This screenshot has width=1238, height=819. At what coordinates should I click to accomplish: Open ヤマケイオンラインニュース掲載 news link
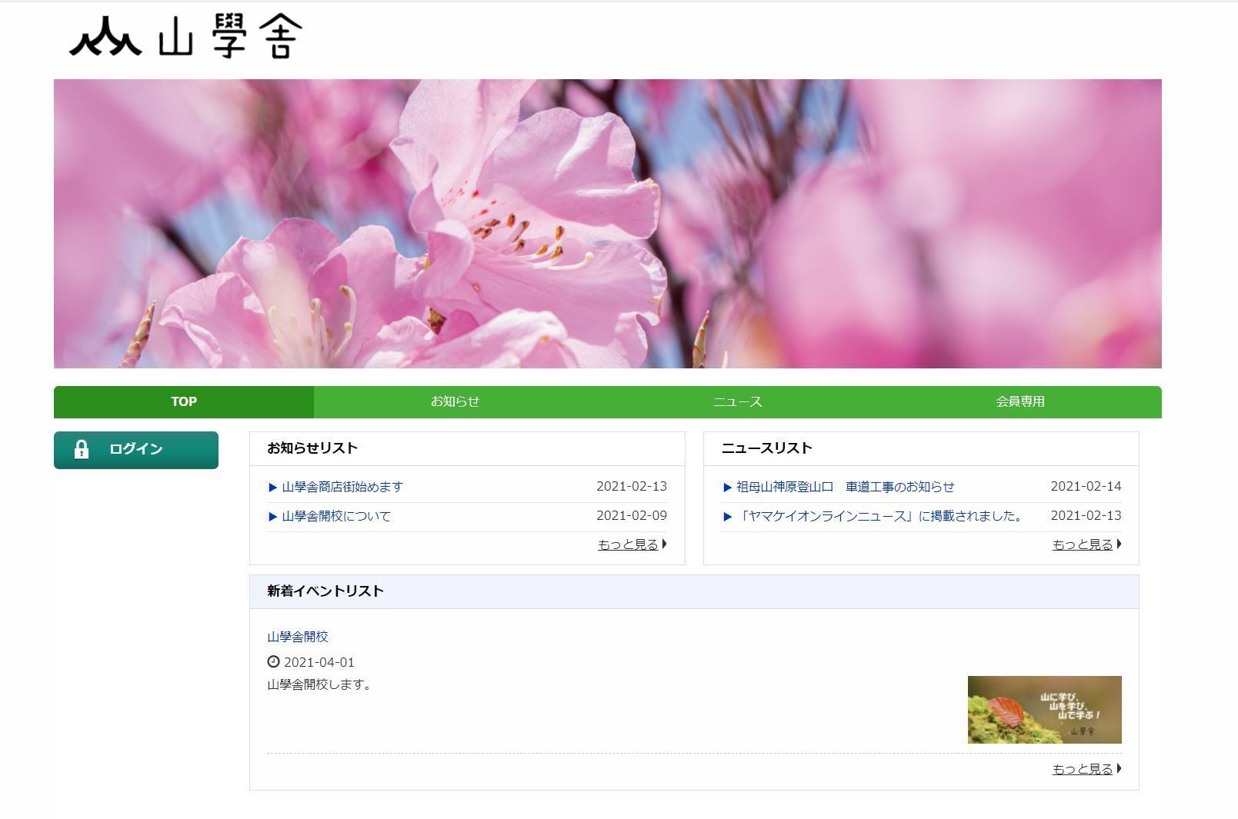click(881, 516)
